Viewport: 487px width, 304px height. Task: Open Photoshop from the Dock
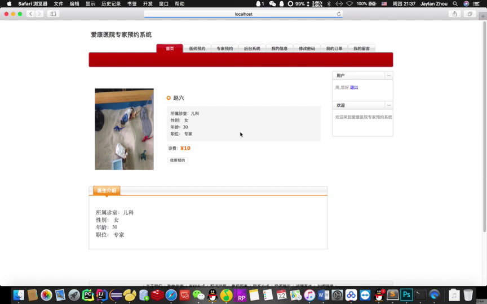406,295
